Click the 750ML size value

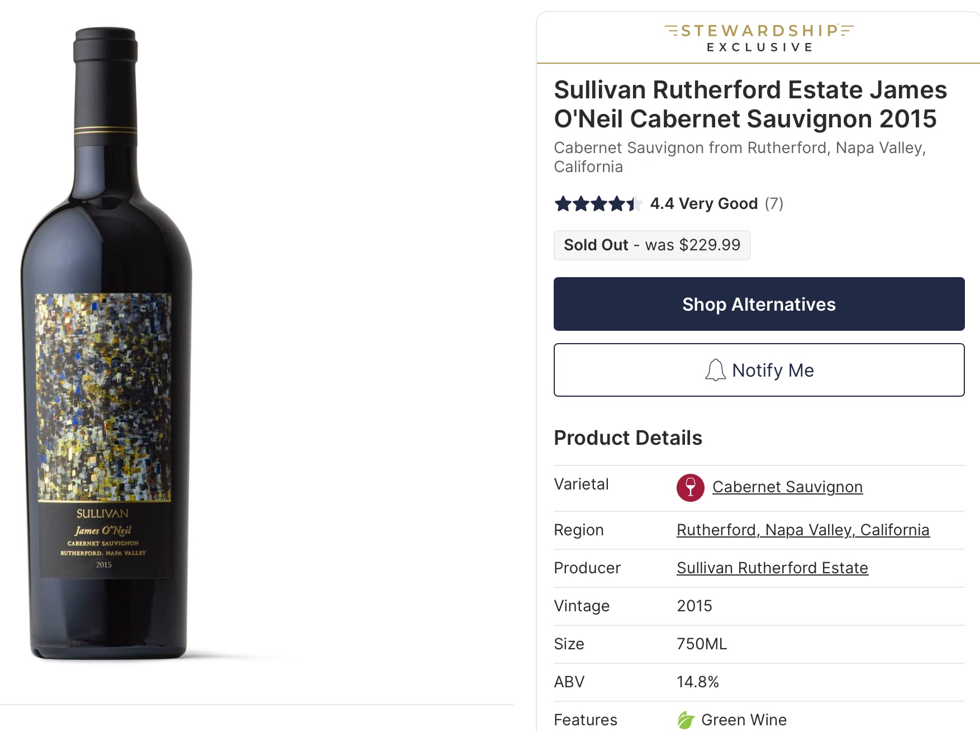tap(702, 644)
